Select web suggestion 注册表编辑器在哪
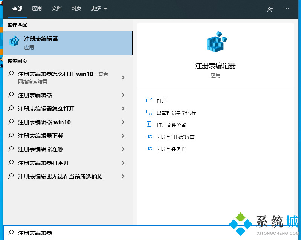 click(x=41, y=149)
